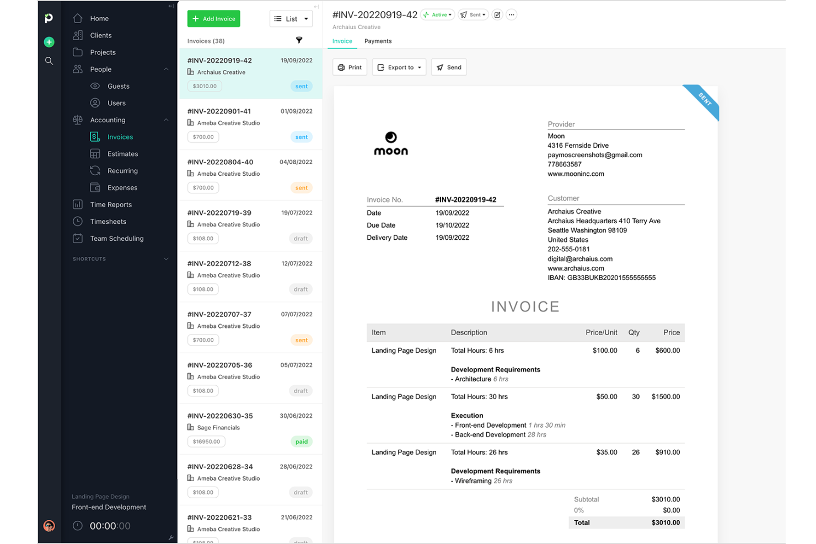Expand the Export to dropdown
Screen dimensions: 816x544
point(399,67)
